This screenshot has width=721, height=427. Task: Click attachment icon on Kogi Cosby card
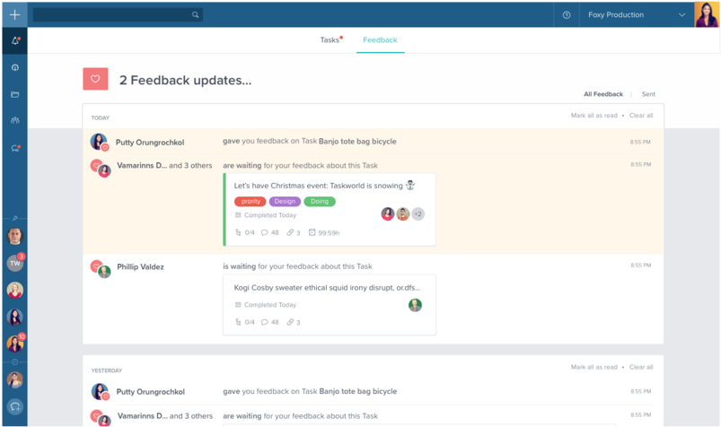click(x=290, y=322)
